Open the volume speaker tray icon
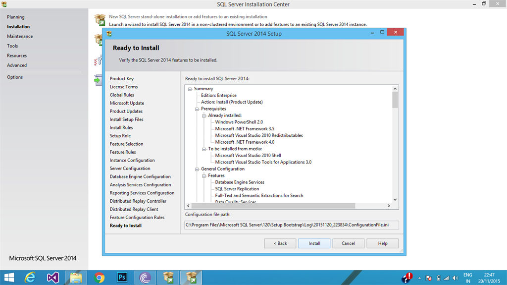The image size is (507, 285). click(x=456, y=278)
